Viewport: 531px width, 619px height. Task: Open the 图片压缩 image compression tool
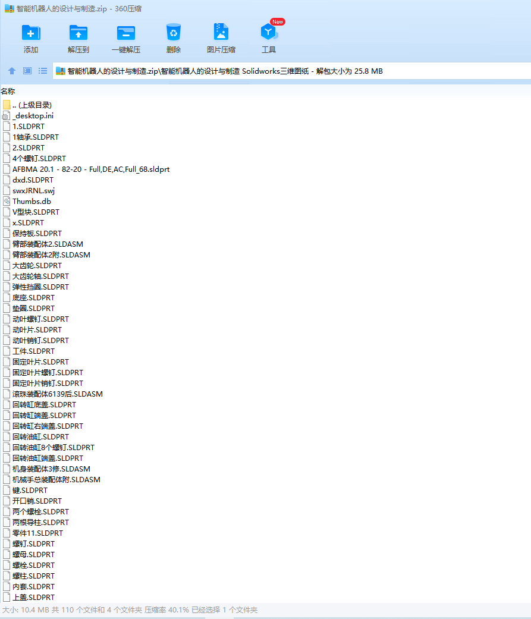[221, 32]
